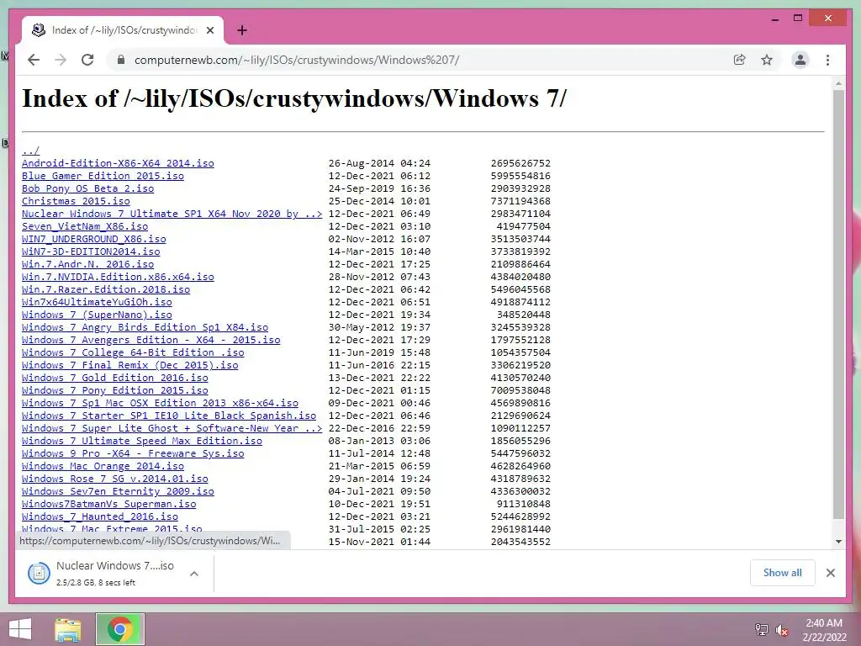Download WIN7_UNDERGROUND_X86.iso

coord(94,239)
